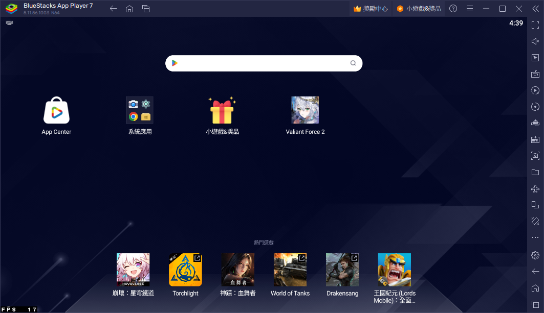Open Torchlight from popular games
The height and width of the screenshot is (313, 544).
pyautogui.click(x=185, y=270)
